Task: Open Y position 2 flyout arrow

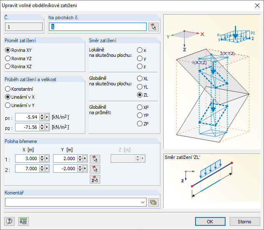Action: pos(85,169)
